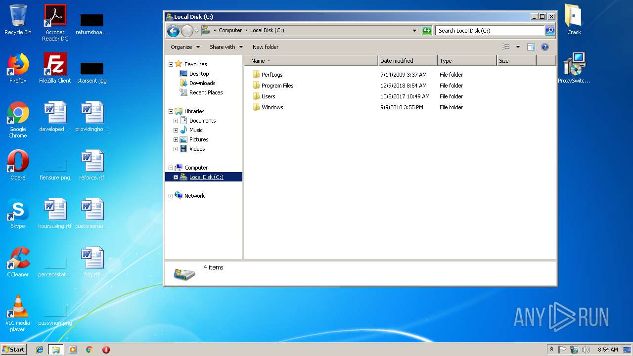Expand the Network tree node
633x356 pixels.
(x=171, y=196)
